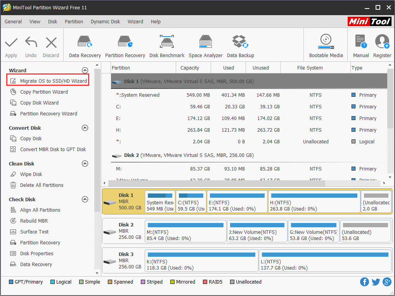This screenshot has height=296, width=395.
Task: Click the H:(NTFS) block in the disk map
Action: 314,202
